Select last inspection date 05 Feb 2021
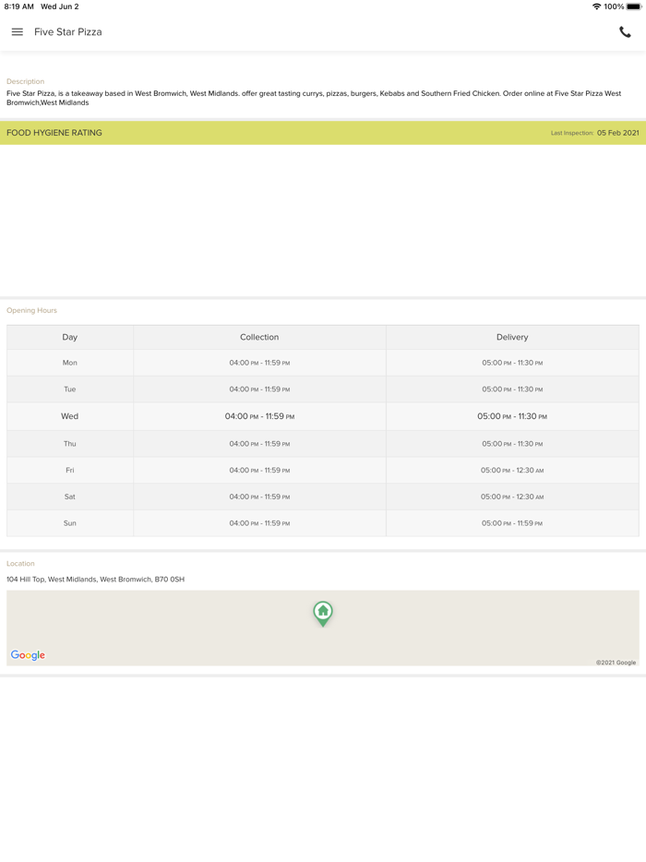The image size is (646, 862). tap(618, 133)
